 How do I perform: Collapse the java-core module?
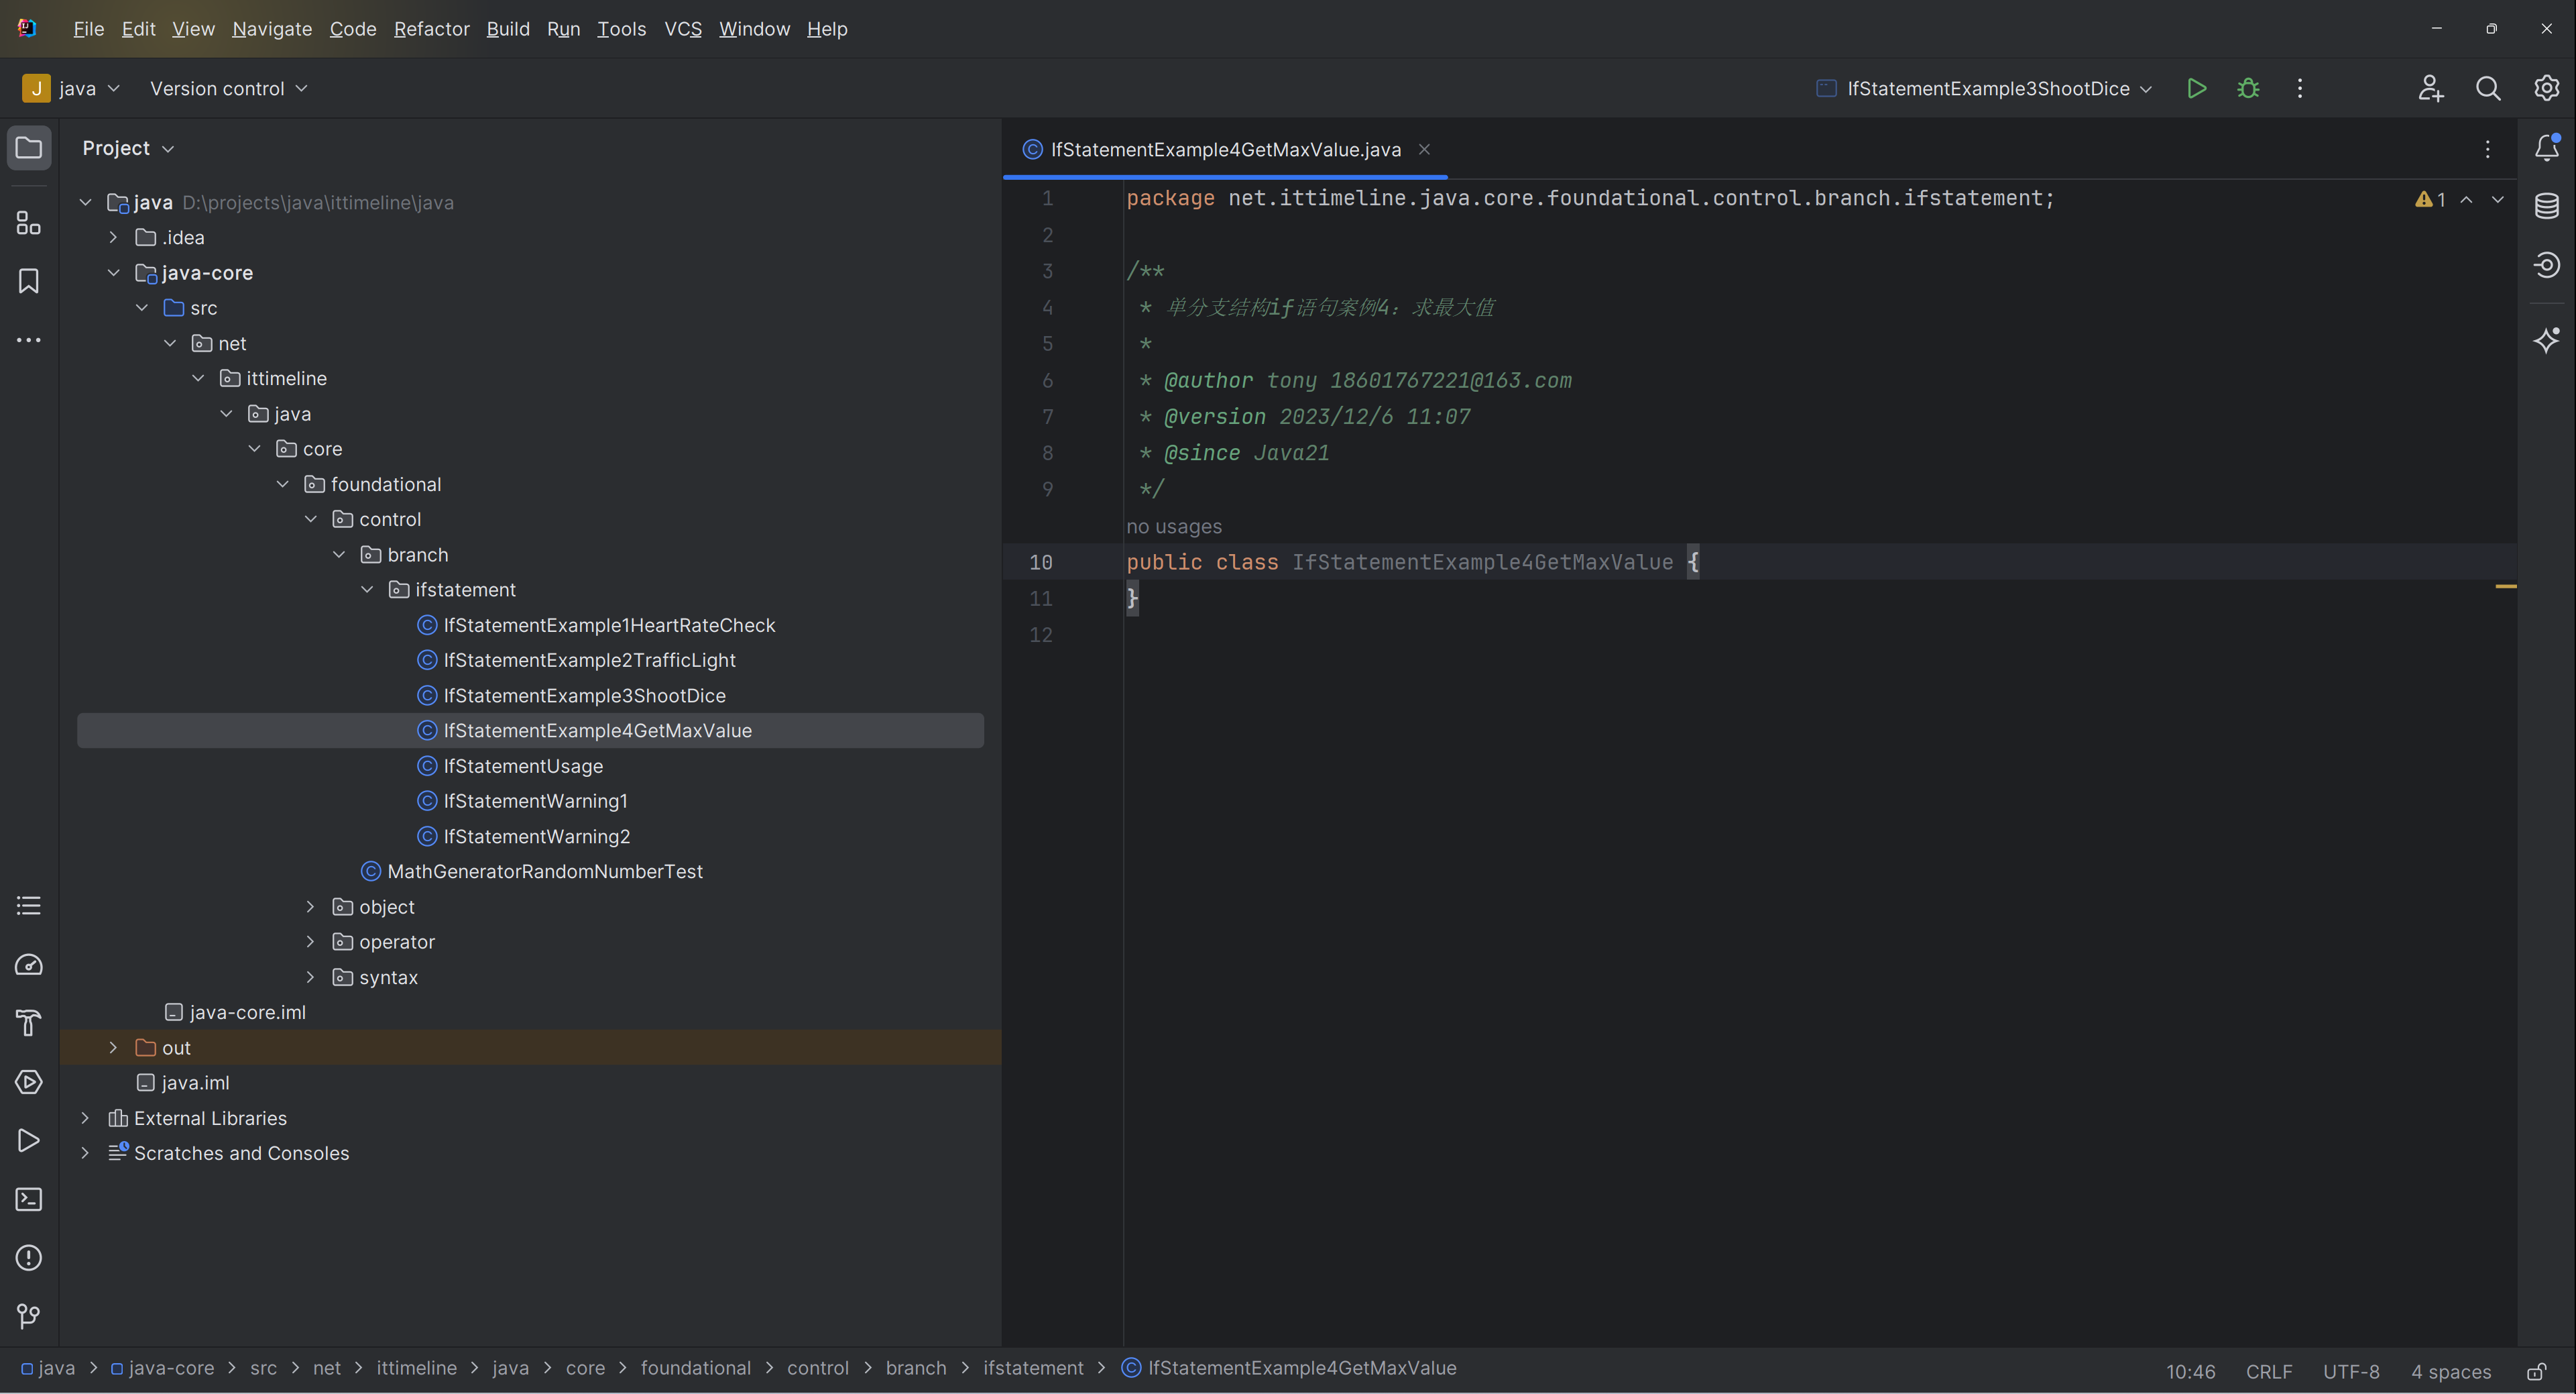click(x=113, y=273)
